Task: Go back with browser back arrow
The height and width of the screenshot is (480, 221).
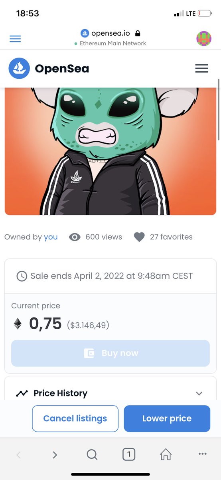Action: (x=18, y=454)
